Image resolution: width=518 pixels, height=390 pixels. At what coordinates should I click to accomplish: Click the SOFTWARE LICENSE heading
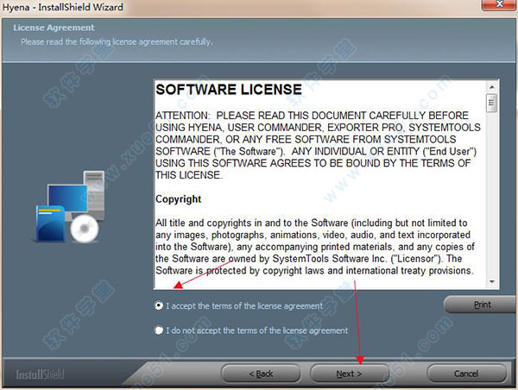point(228,90)
